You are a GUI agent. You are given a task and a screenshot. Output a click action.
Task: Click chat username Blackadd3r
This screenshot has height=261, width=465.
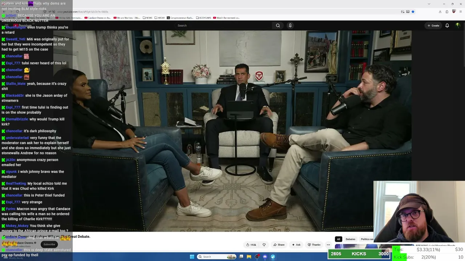pos(15,96)
